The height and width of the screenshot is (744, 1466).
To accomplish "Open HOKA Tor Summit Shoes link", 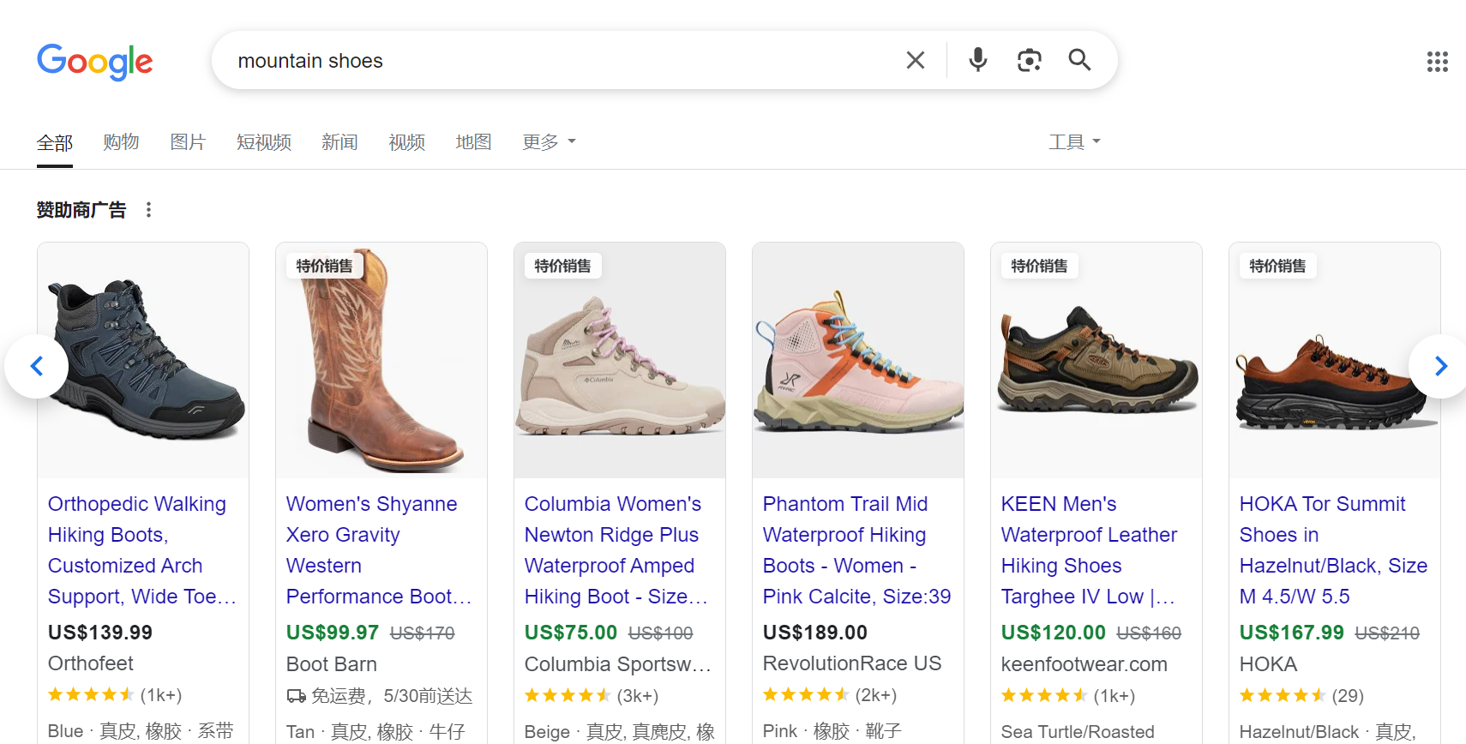I will 1333,550.
